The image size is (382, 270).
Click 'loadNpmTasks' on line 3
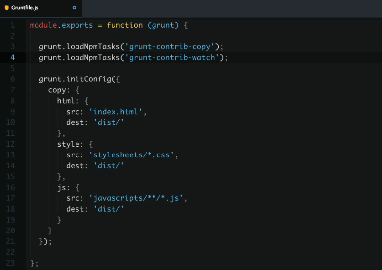[x=93, y=47]
